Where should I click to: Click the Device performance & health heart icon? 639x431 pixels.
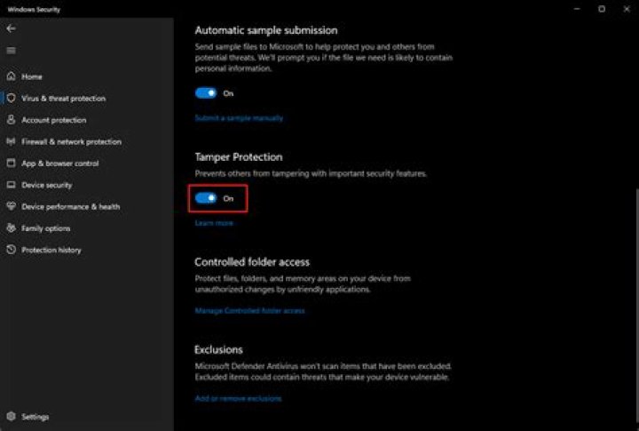[x=11, y=206]
